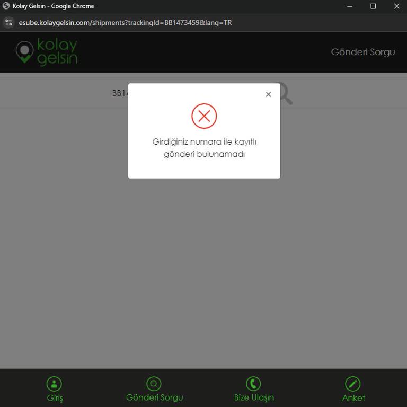This screenshot has width=407, height=407.
Task: Click the error message text in dialog
Action: coord(204,148)
